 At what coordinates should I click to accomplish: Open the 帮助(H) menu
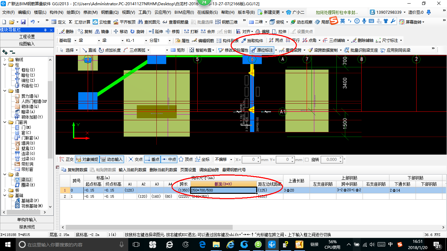click(x=228, y=12)
